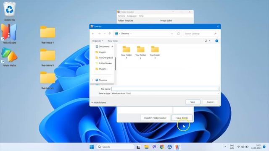This screenshot has width=269, height=151.
Task: Open the view options dropdown arrow
Action: tap(209, 41)
